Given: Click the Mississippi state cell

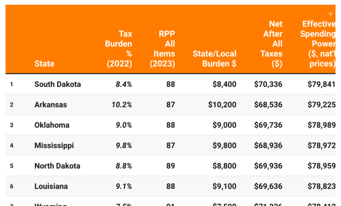Looking at the screenshot, I should (54, 146).
